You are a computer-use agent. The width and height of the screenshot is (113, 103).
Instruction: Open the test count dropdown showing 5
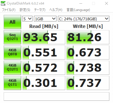click(27, 19)
